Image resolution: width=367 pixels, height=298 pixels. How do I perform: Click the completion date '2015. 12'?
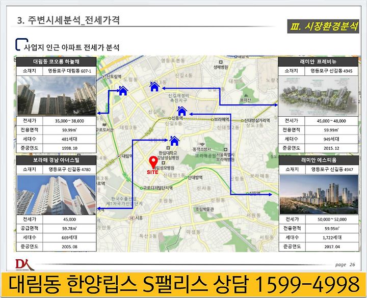tap(331, 148)
